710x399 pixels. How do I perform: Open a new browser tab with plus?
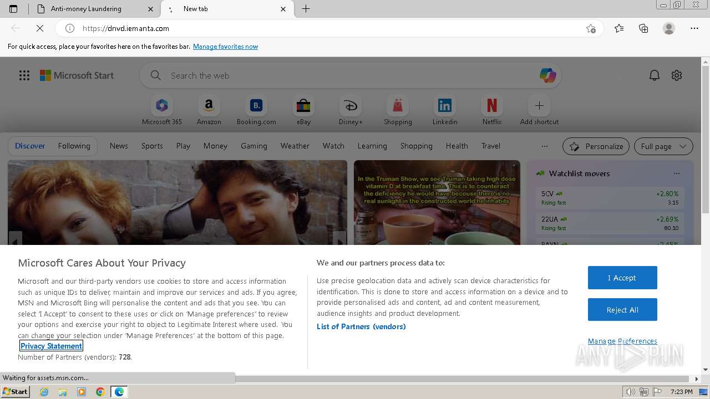click(x=306, y=9)
